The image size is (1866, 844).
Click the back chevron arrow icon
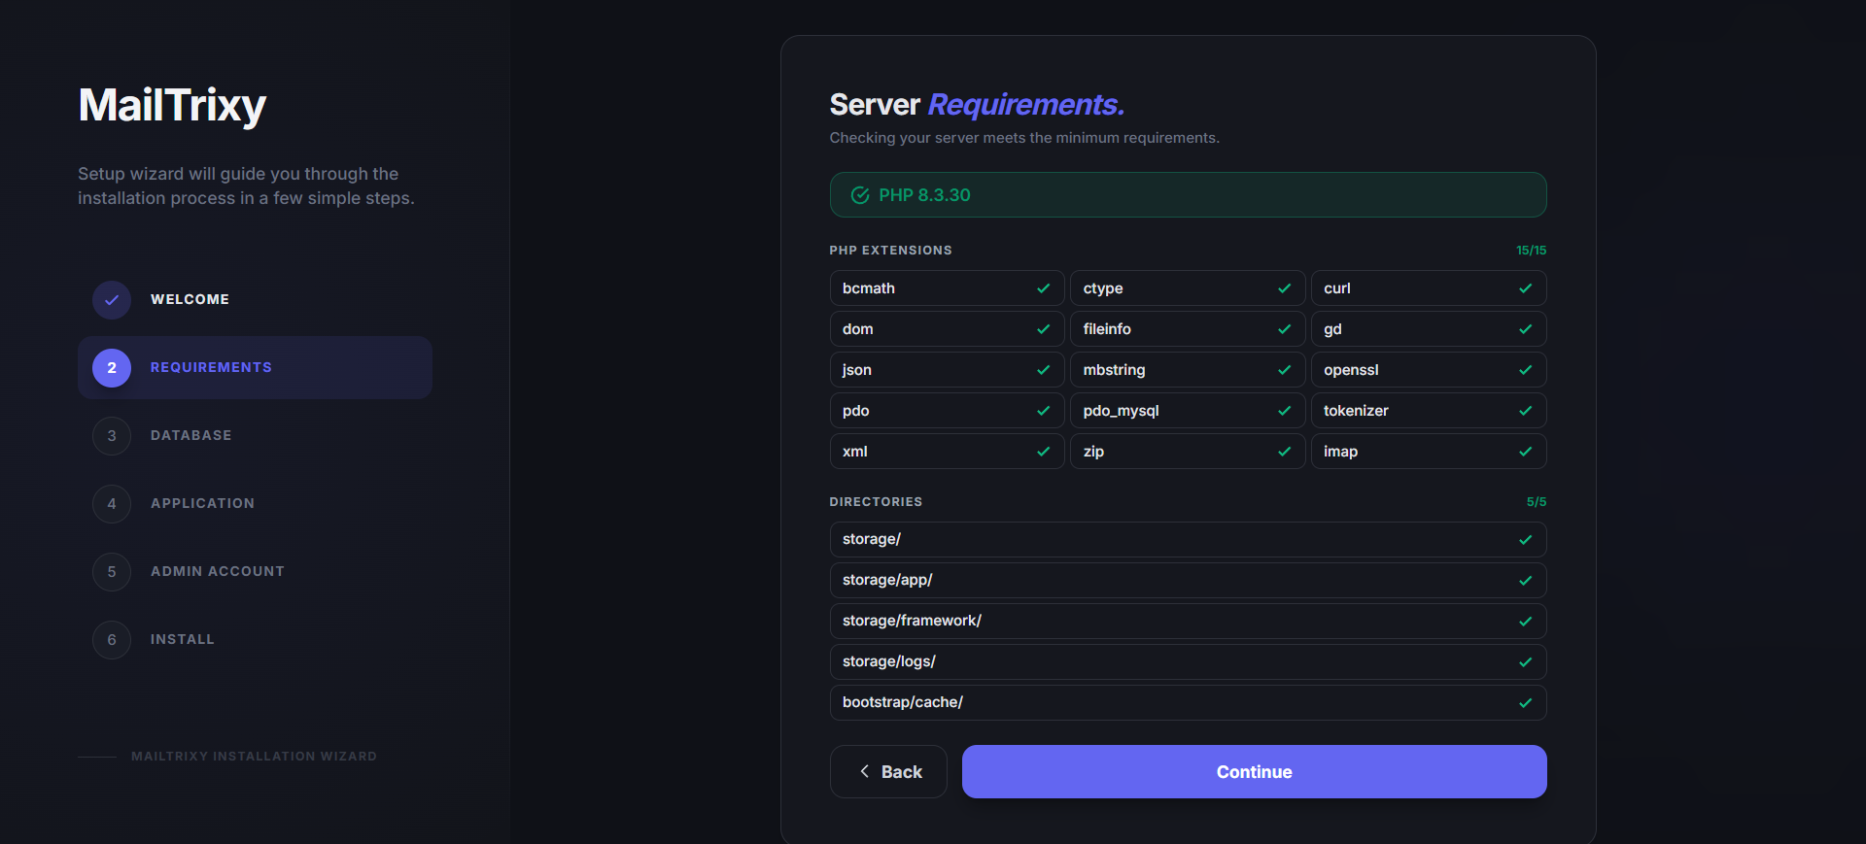coord(865,771)
